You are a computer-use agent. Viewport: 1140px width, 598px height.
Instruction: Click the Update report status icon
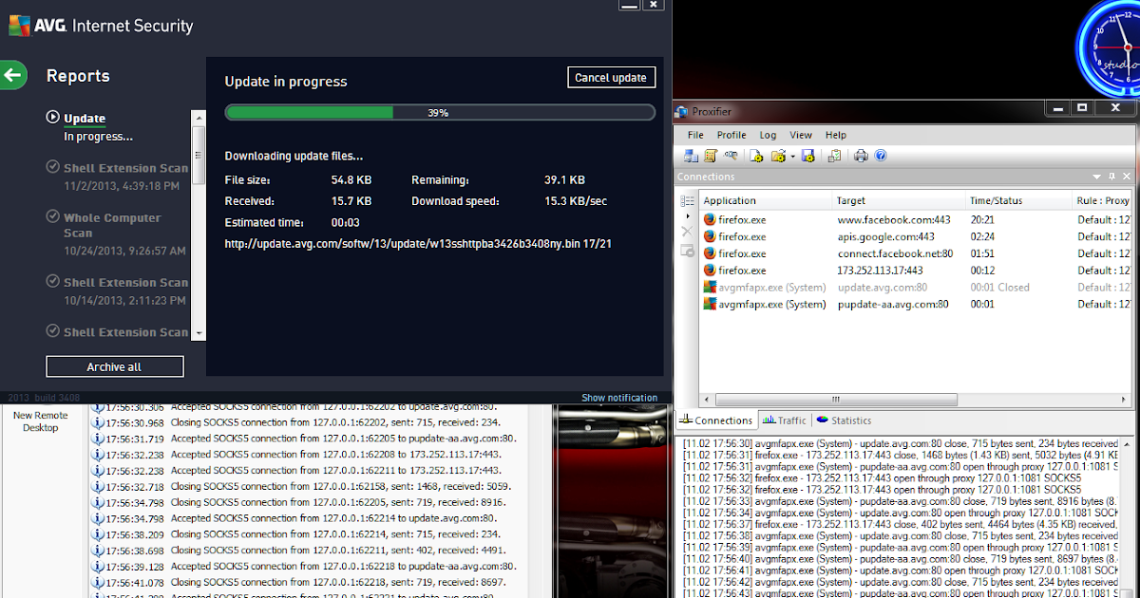coord(53,118)
